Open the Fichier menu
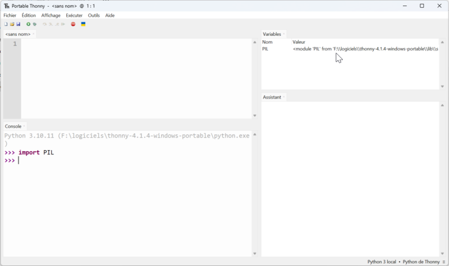 (10, 16)
